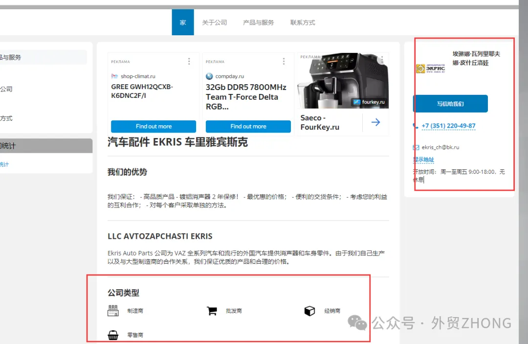Open the GREE GWH12QCXB ad title
The width and height of the screenshot is (528, 344).
[142, 91]
